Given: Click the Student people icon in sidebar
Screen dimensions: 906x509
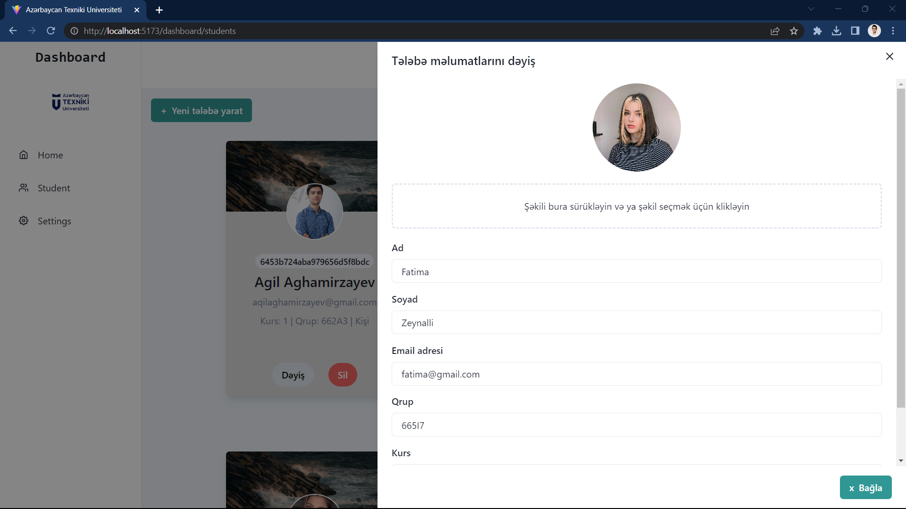Looking at the screenshot, I should [x=24, y=188].
